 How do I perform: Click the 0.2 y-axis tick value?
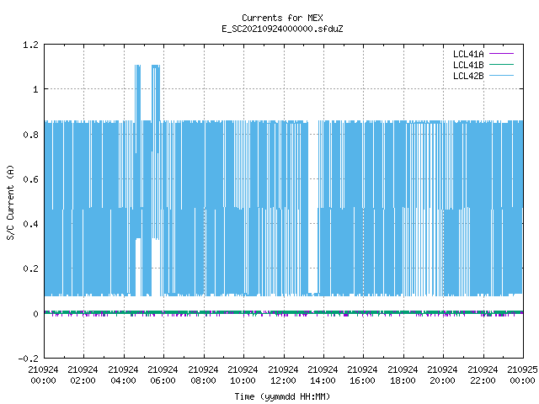(30, 268)
